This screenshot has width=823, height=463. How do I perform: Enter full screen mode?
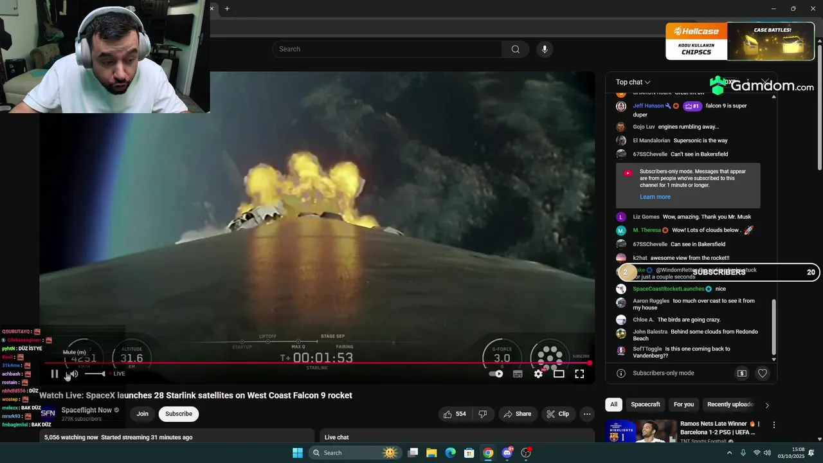579,374
